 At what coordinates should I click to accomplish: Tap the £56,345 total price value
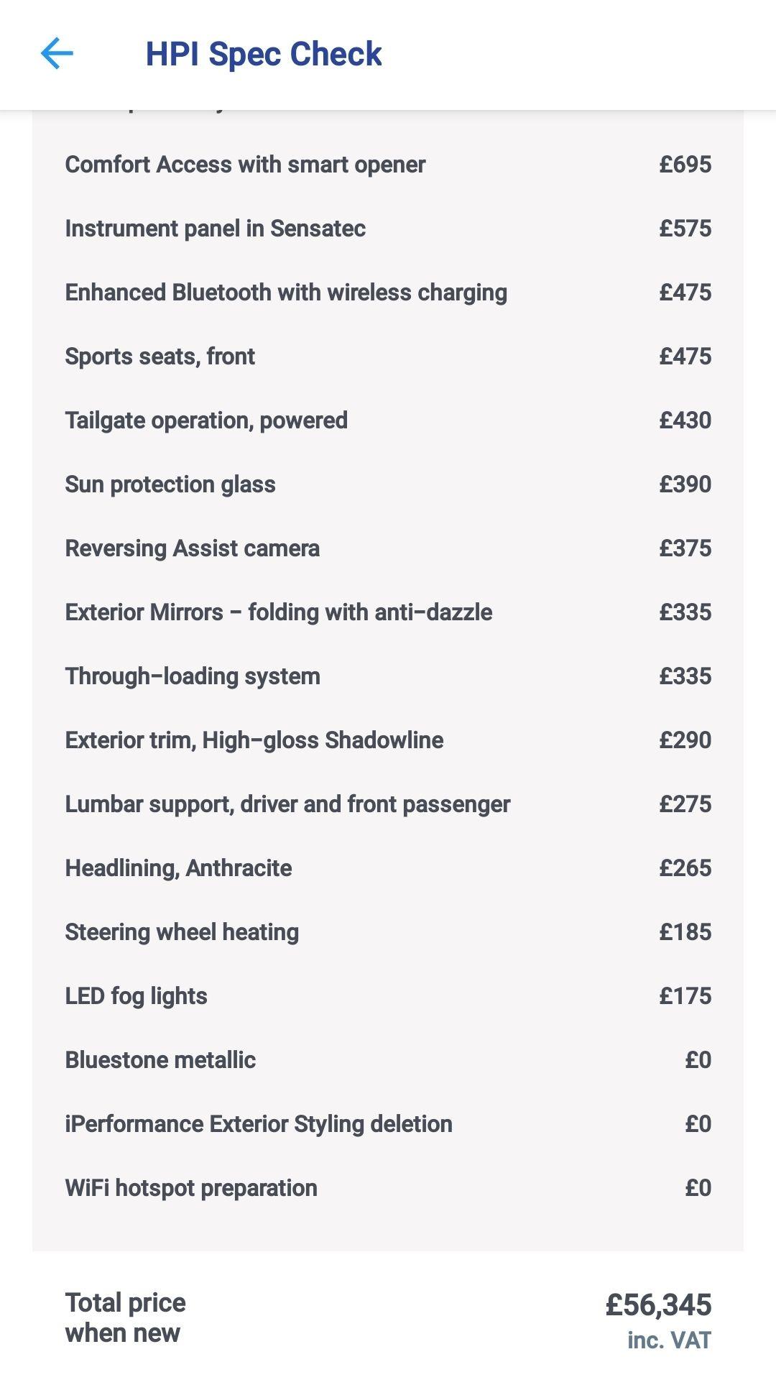658,1305
